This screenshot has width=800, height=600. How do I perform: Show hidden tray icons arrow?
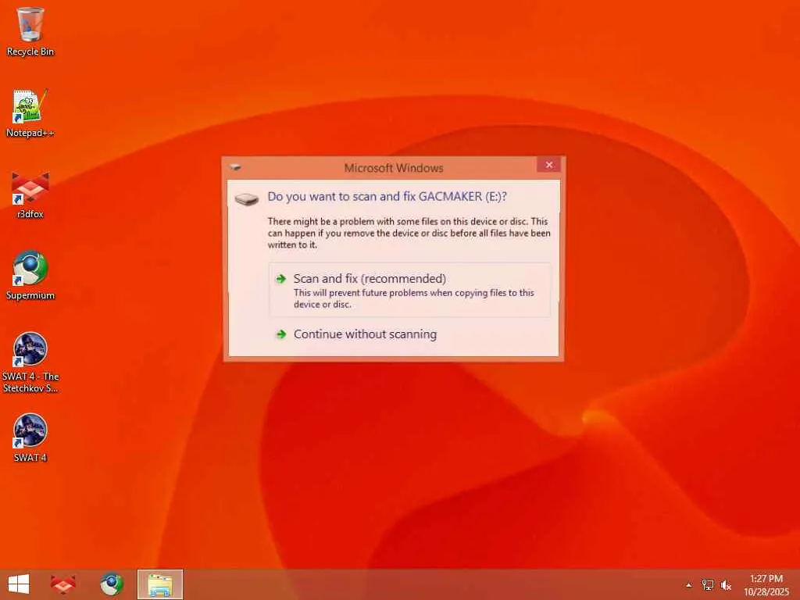tap(689, 585)
